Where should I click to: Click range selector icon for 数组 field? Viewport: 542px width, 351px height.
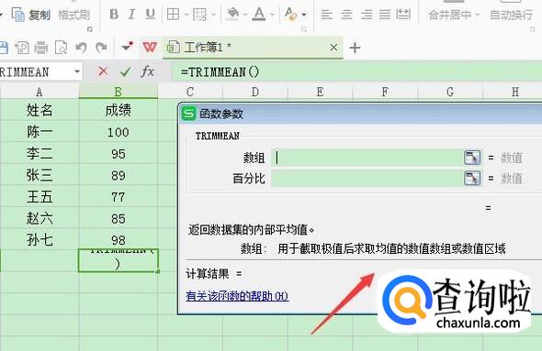tap(472, 158)
